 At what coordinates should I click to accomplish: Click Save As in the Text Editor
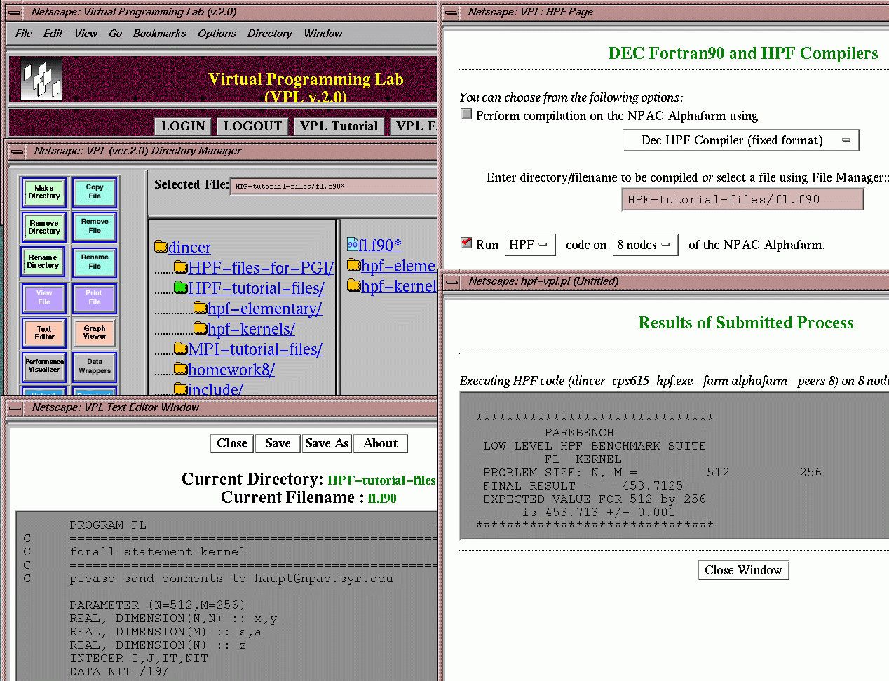click(327, 443)
